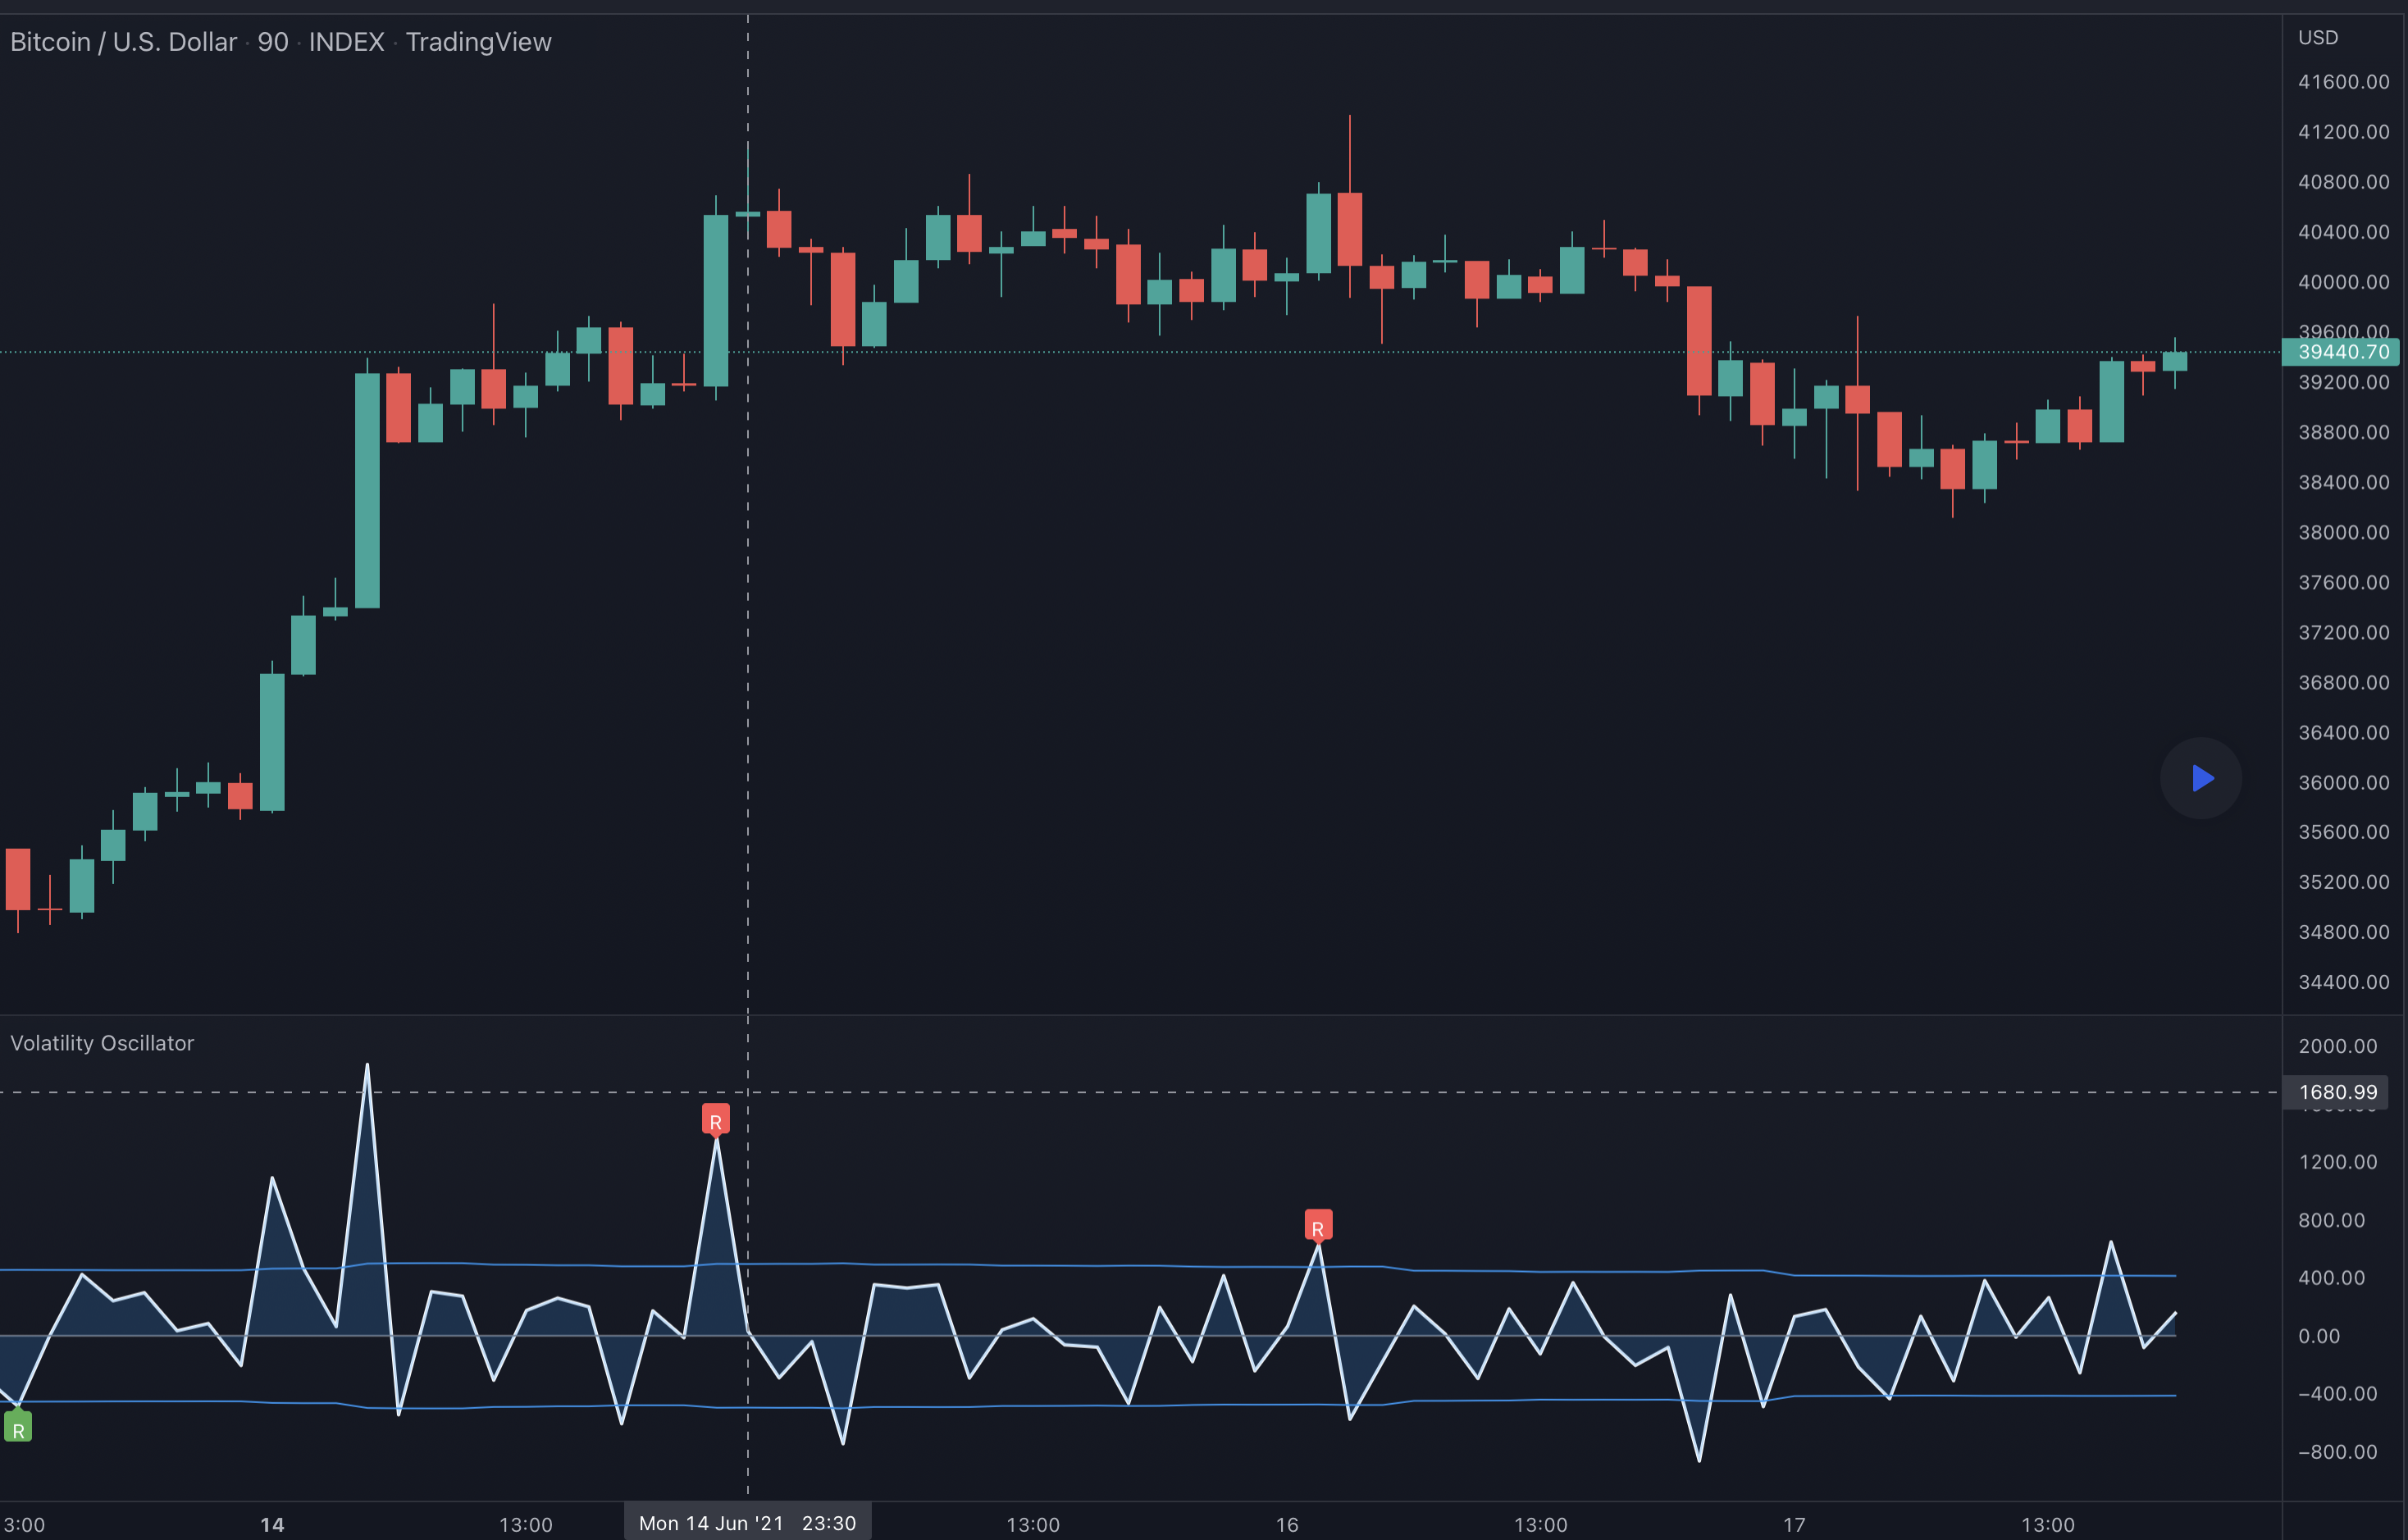The image size is (2408, 1540).
Task: Click the 41600.00 price scale label
Action: pos(2343,82)
